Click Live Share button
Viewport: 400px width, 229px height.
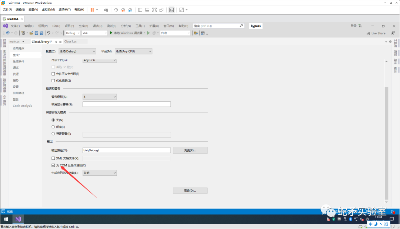pos(376,33)
